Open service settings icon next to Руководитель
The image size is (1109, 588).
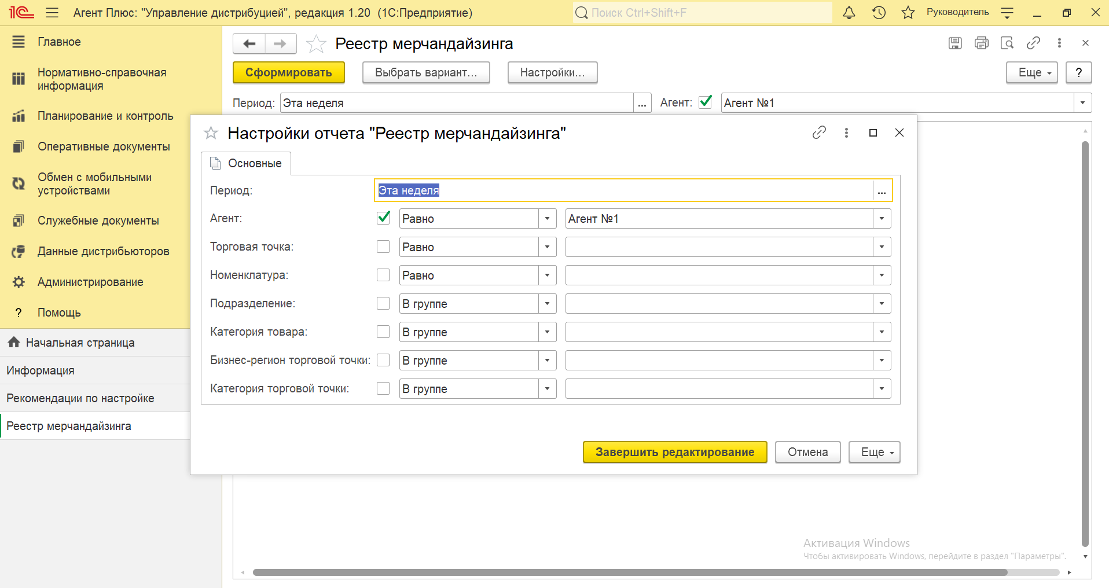pyautogui.click(x=1007, y=12)
